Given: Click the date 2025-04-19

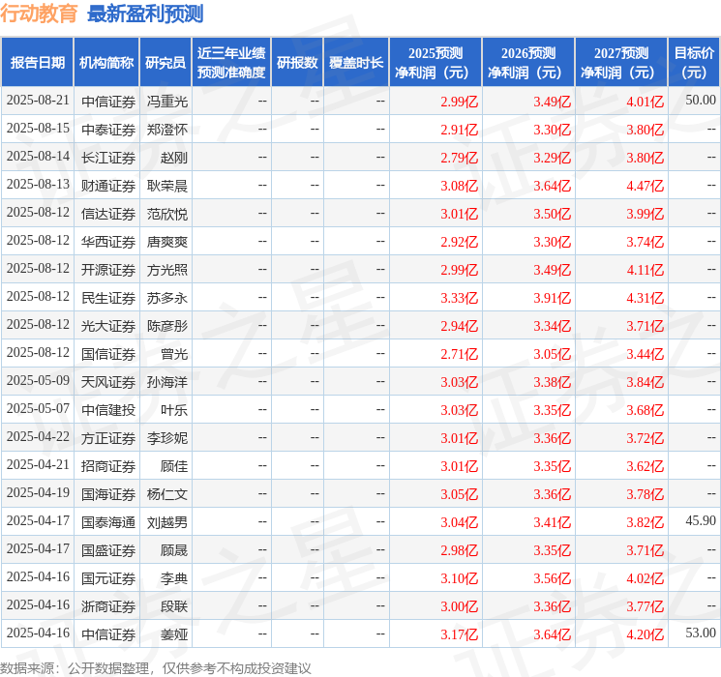Looking at the screenshot, I should click(x=38, y=492).
